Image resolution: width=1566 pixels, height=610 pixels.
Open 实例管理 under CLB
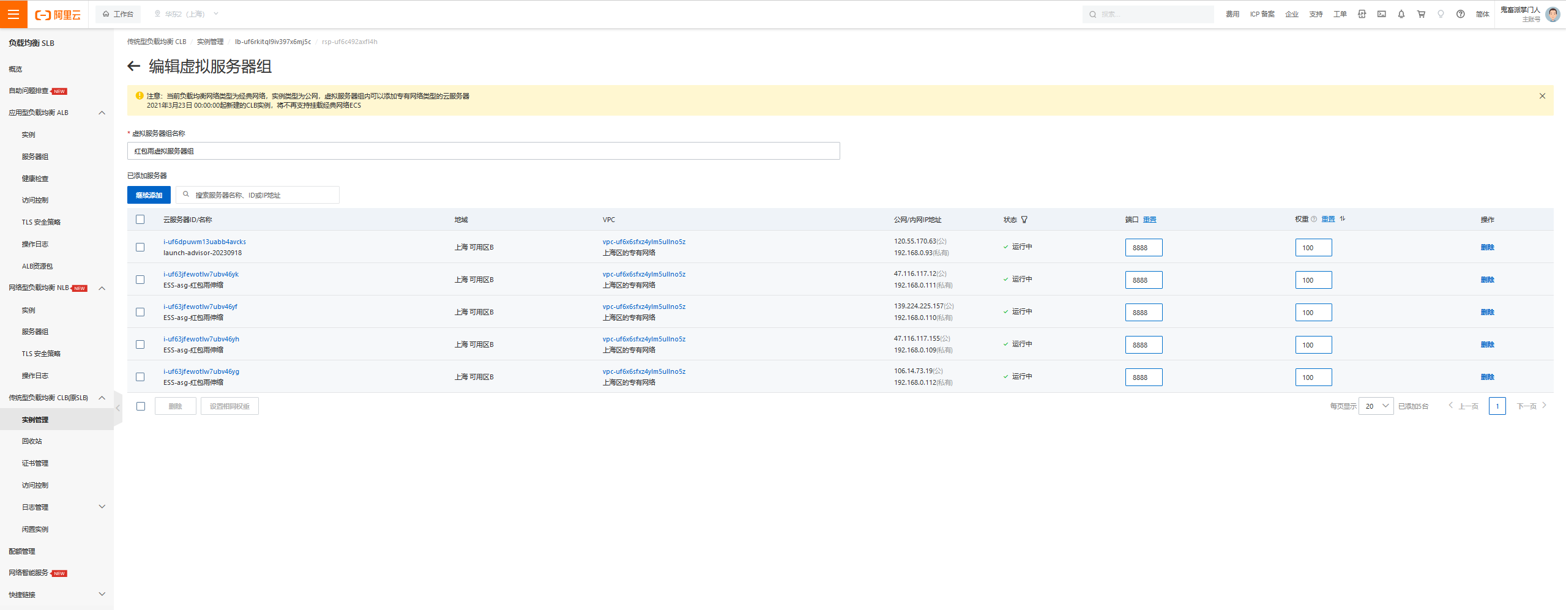click(x=35, y=420)
